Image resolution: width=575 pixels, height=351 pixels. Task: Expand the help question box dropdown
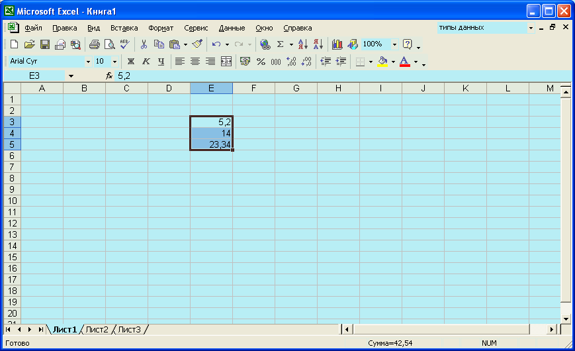tap(531, 28)
